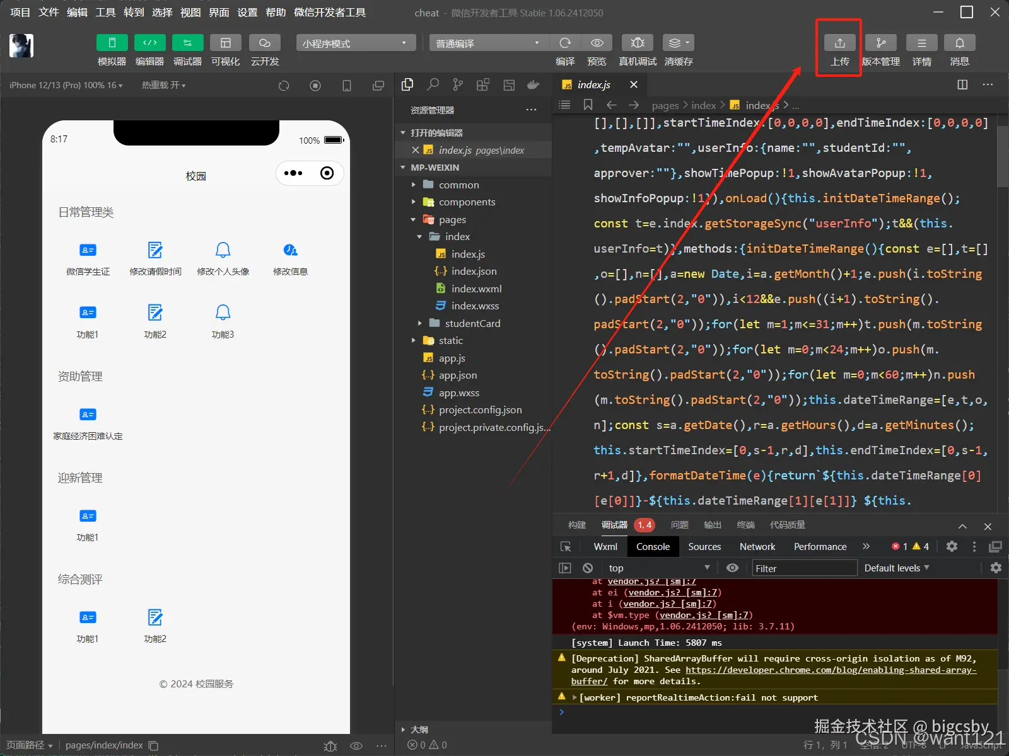Screen dimensions: 1009x756
Task: Open the source control branch icon
Action: [x=458, y=84]
